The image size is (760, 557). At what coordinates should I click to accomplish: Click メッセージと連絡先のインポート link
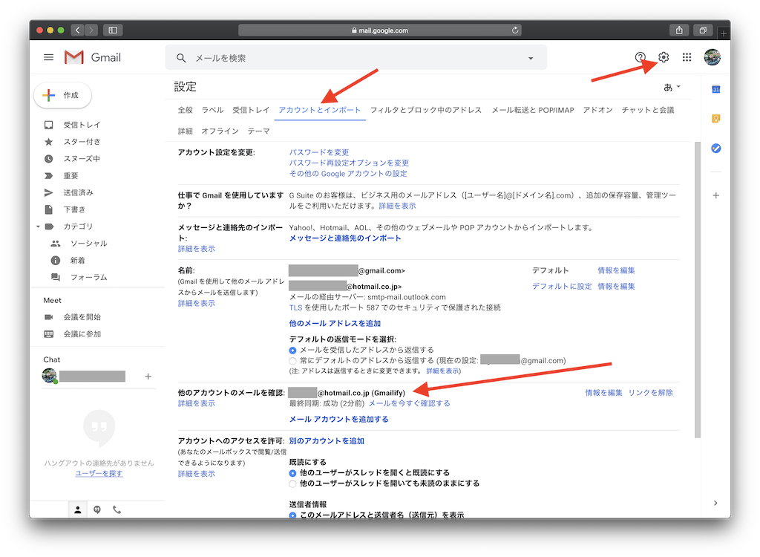click(345, 238)
